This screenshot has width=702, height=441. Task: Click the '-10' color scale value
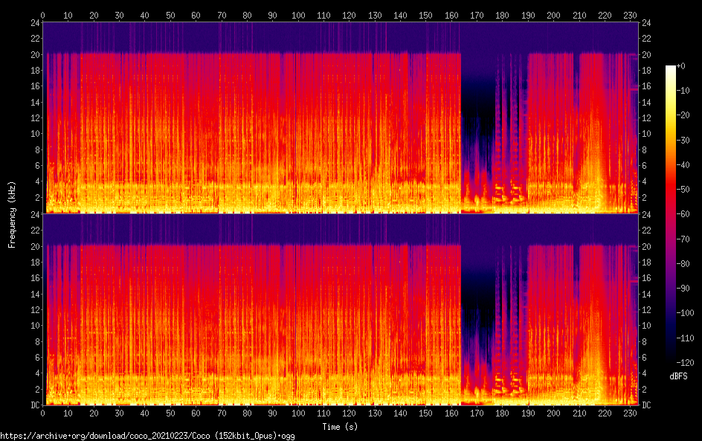tap(683, 91)
